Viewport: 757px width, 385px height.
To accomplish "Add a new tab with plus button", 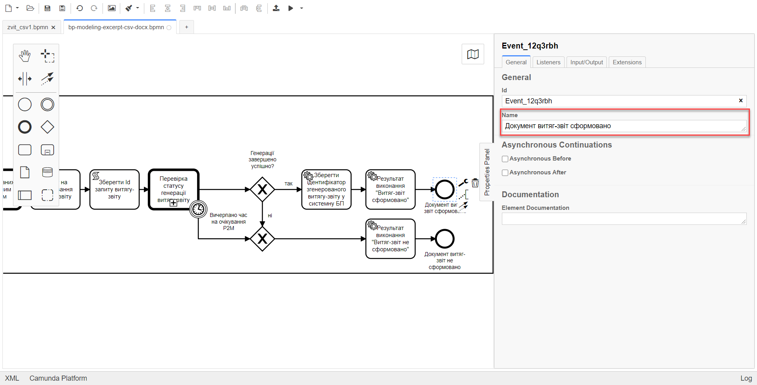I will [186, 27].
